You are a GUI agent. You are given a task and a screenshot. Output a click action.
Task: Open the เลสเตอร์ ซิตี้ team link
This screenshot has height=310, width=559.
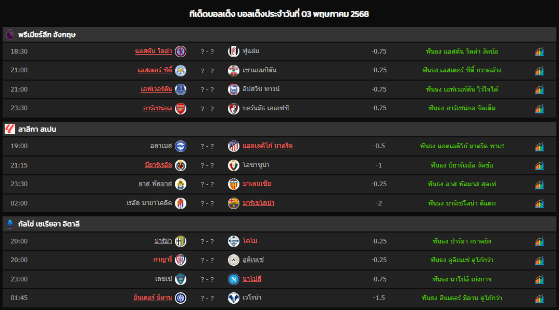tap(155, 70)
